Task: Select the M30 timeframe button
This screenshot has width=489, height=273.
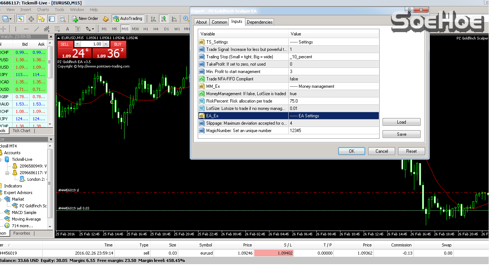Action: click(135, 29)
